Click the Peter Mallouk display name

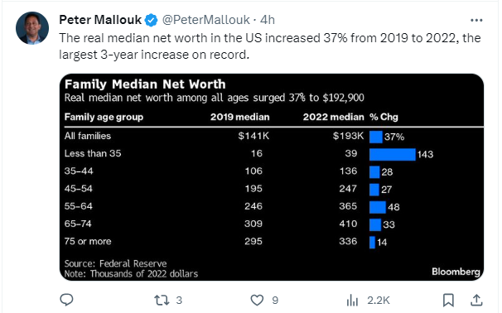pos(100,20)
